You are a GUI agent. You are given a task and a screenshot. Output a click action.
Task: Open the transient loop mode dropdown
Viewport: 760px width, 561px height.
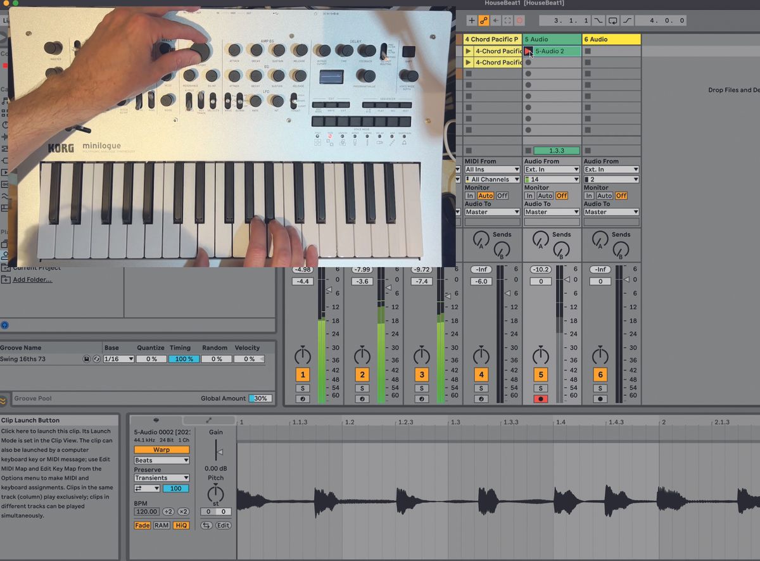pyautogui.click(x=147, y=488)
